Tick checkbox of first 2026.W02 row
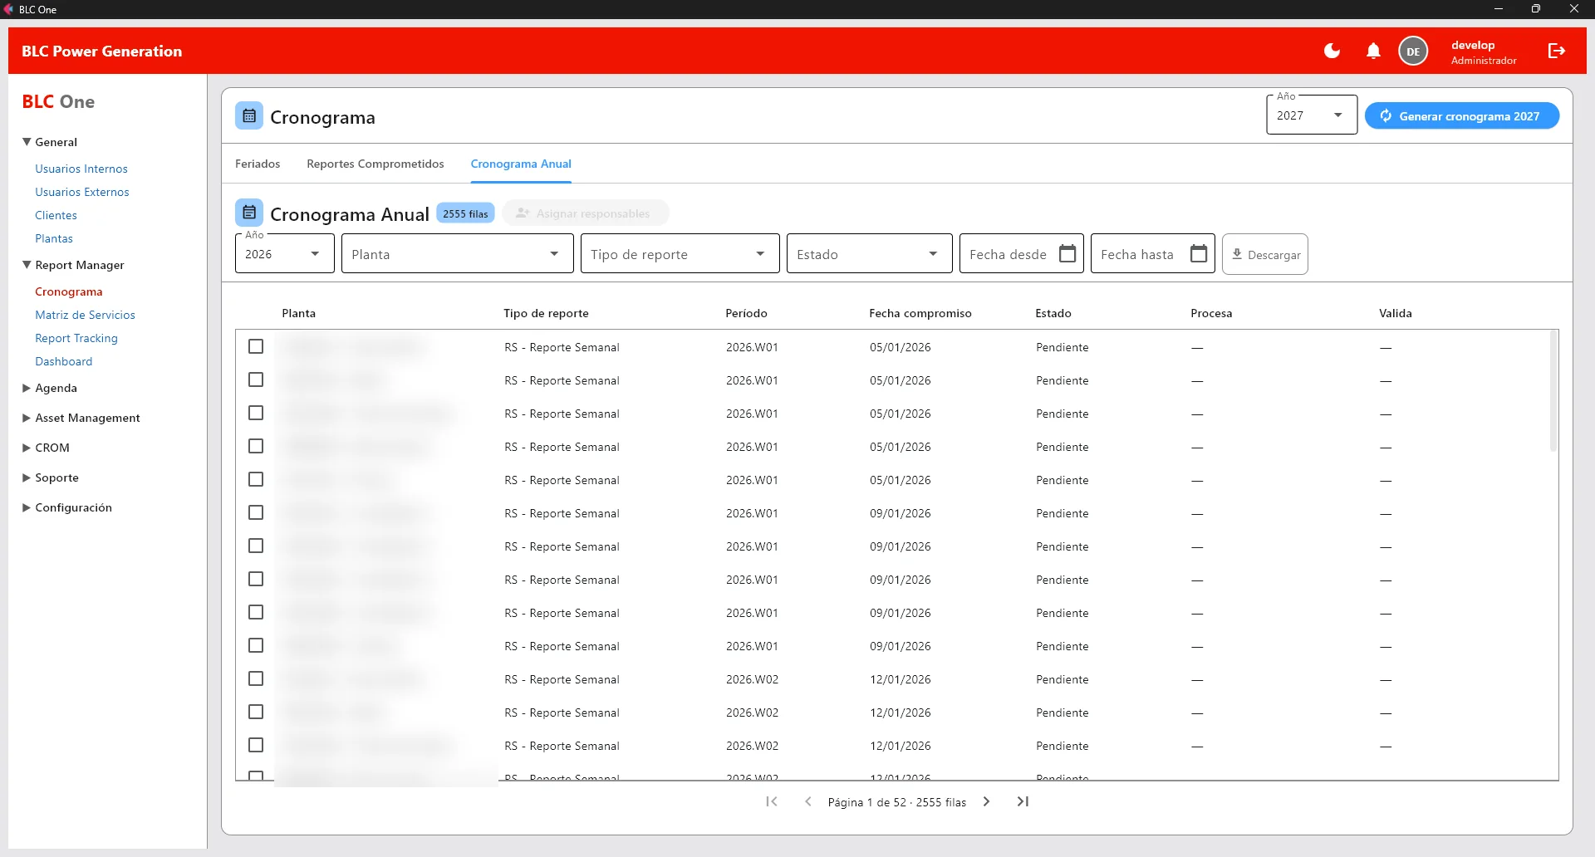Screen dimensions: 1595x857 pyautogui.click(x=256, y=678)
